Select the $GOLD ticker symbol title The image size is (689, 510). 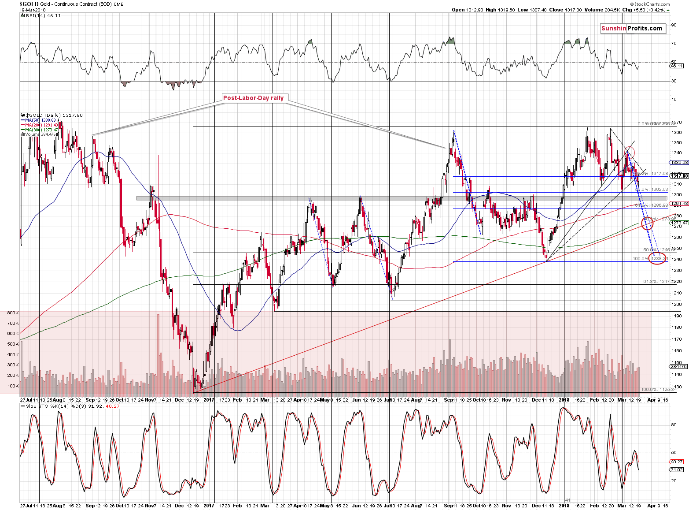[x=29, y=4]
